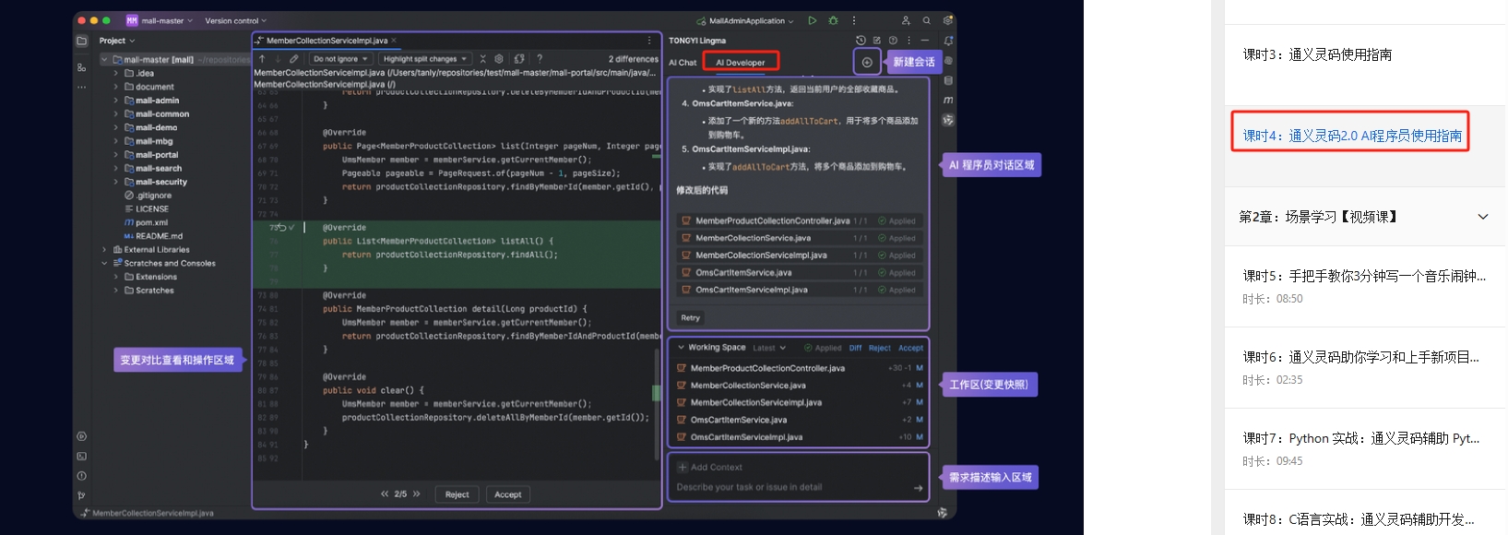Open the 'Highlight split changes' dropdown
This screenshot has width=1508, height=535.
tap(424, 59)
